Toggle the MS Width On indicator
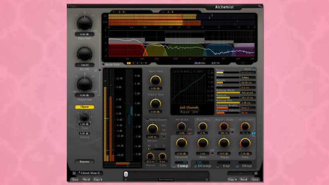This screenshot has height=185, width=329. click(x=190, y=133)
